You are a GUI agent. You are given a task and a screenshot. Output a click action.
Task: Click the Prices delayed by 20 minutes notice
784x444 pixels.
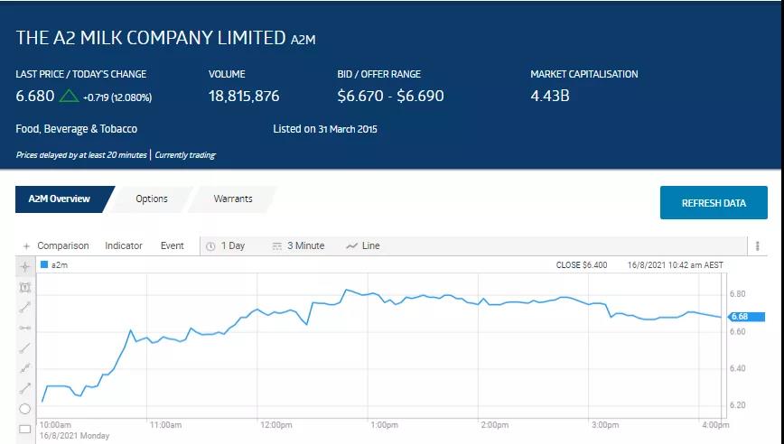pos(81,155)
